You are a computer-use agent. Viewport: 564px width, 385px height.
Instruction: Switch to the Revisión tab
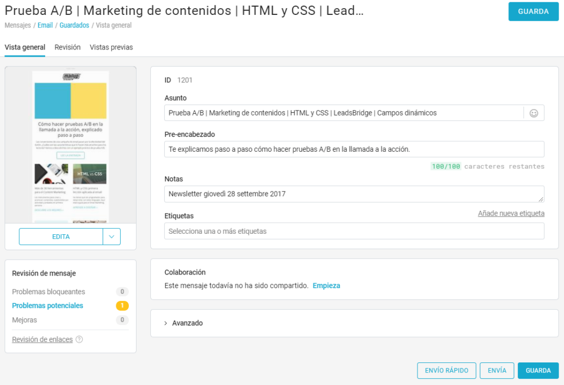67,47
